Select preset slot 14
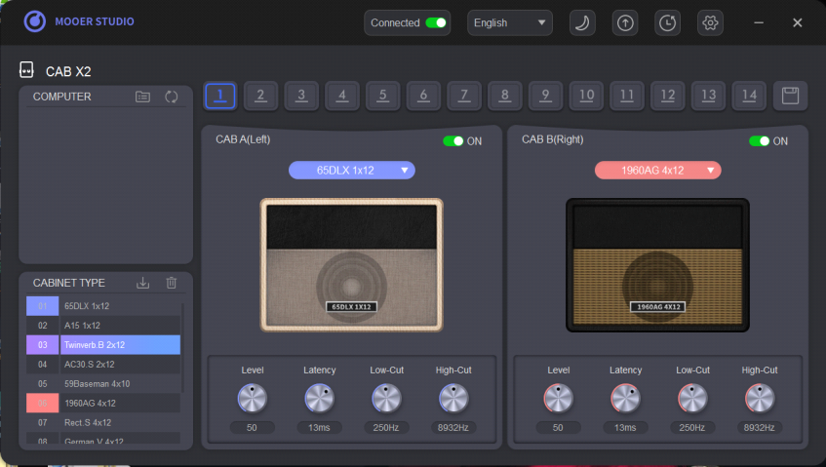The image size is (826, 467). 749,96
